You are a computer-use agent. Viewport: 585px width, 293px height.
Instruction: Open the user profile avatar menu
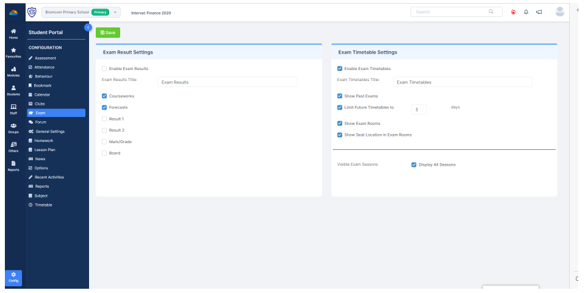click(x=559, y=12)
